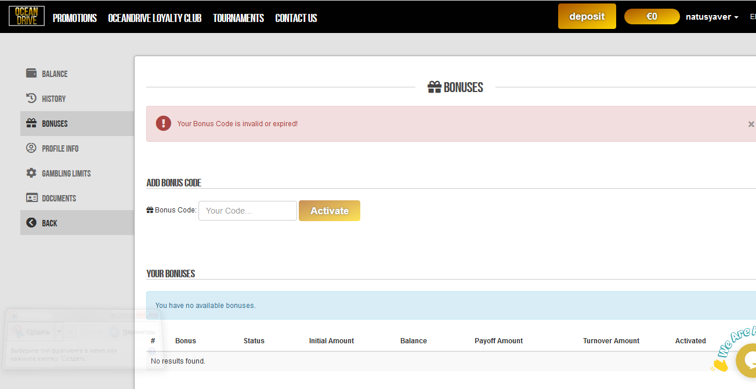Open the live chat bubble widget
This screenshot has height=389, width=756.
pyautogui.click(x=747, y=360)
